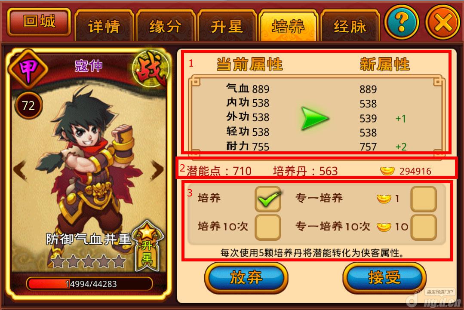Switch to the 详情 tab

[104, 26]
